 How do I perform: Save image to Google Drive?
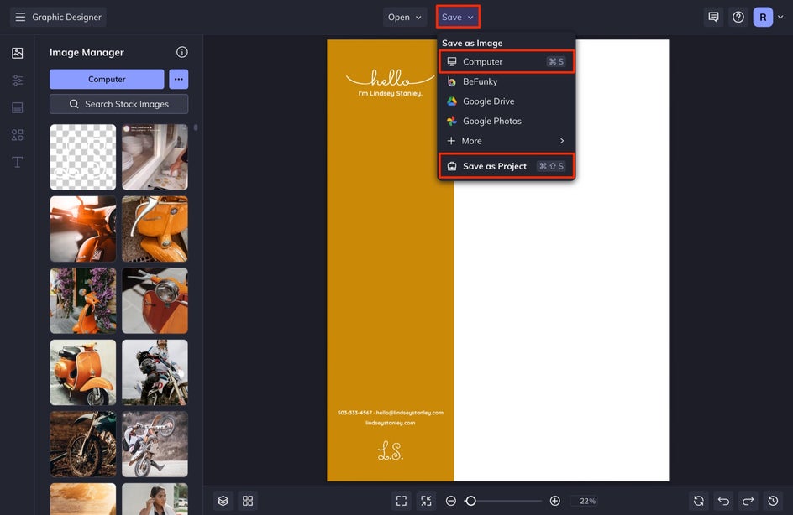506,101
